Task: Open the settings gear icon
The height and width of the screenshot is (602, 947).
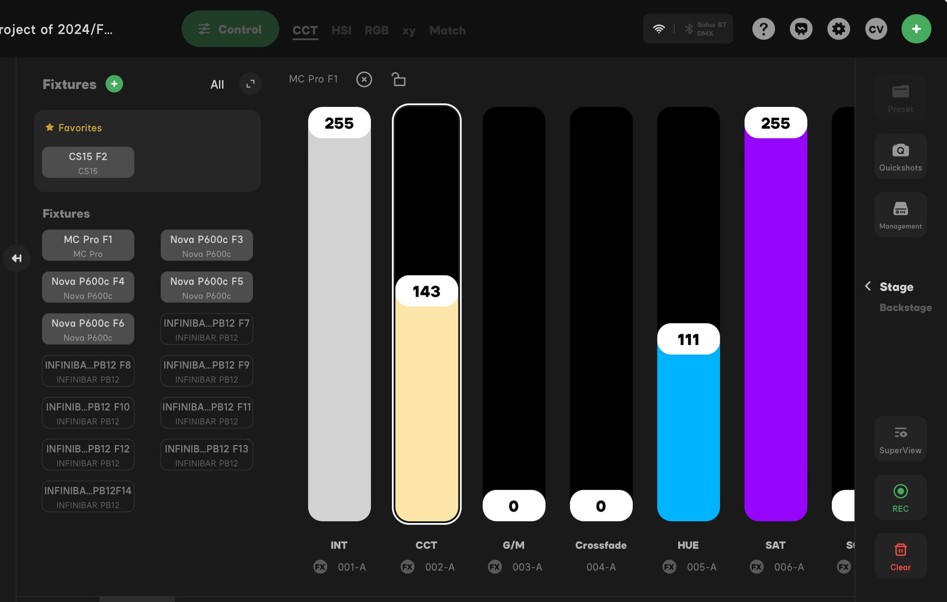Action: click(x=839, y=28)
